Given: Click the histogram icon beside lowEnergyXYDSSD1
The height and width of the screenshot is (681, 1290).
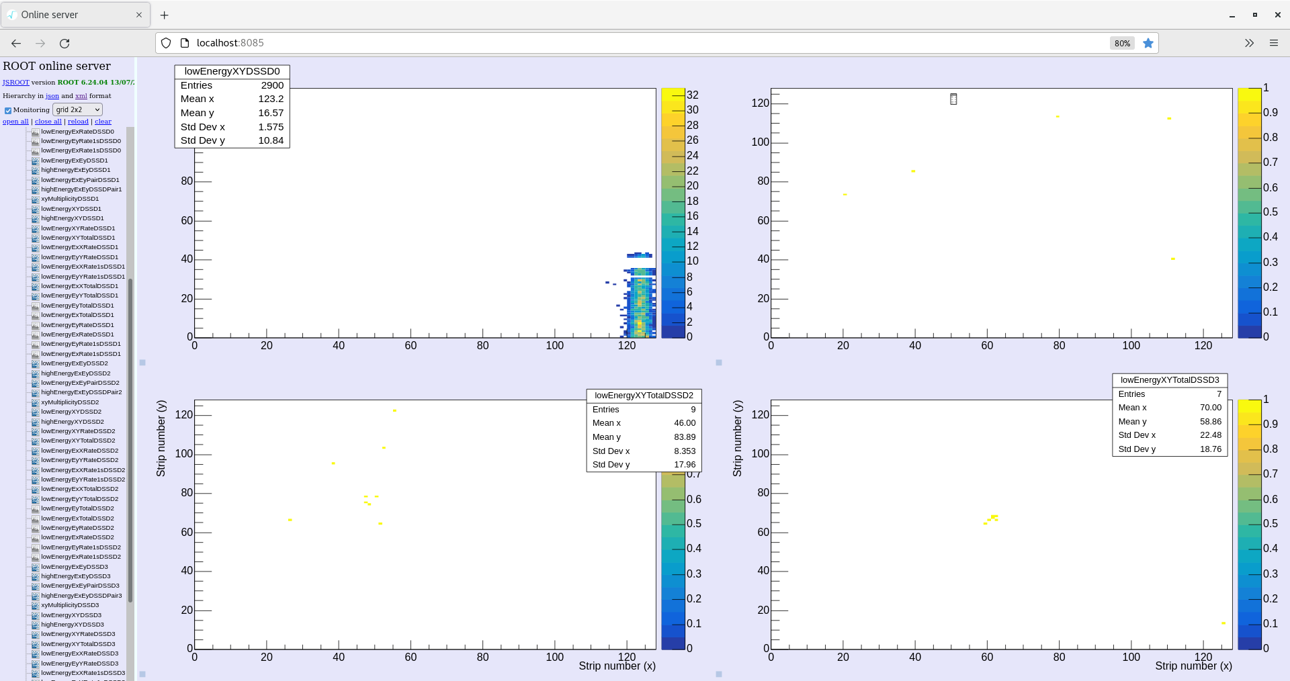Looking at the screenshot, I should tap(35, 209).
